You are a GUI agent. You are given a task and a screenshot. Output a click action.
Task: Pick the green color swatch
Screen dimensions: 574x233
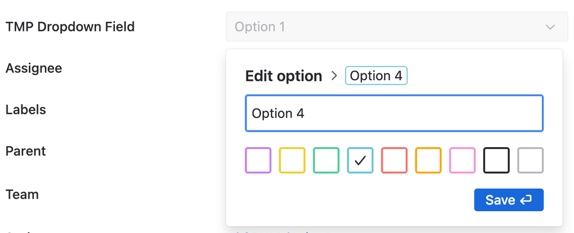tap(326, 160)
